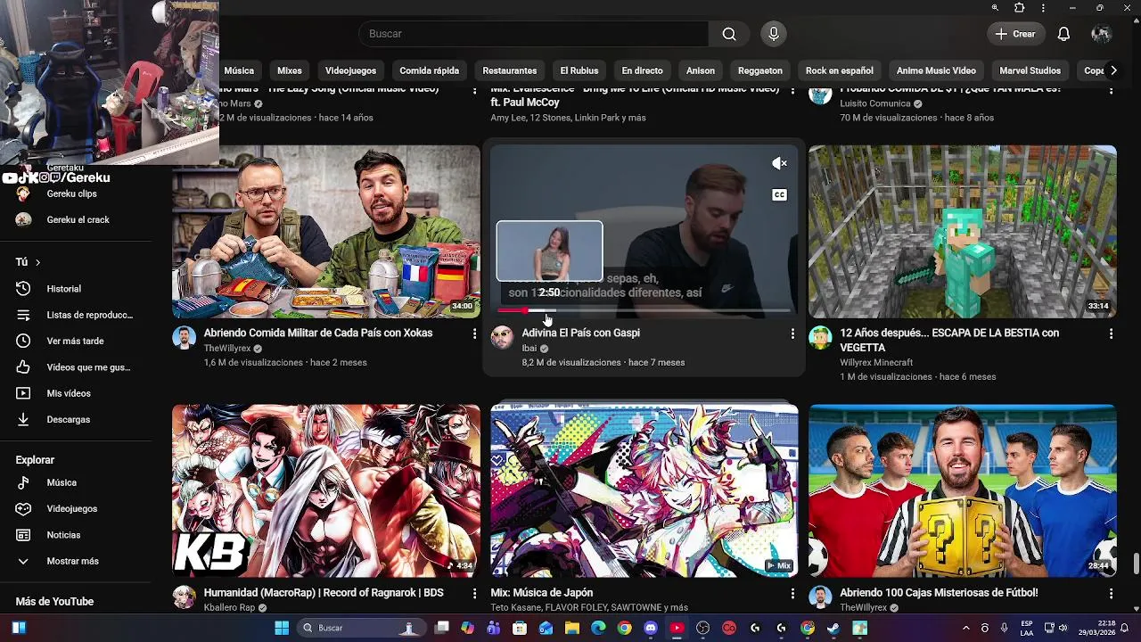Show hidden tray icons chevron
Viewport: 1141px width, 642px height.
966,628
